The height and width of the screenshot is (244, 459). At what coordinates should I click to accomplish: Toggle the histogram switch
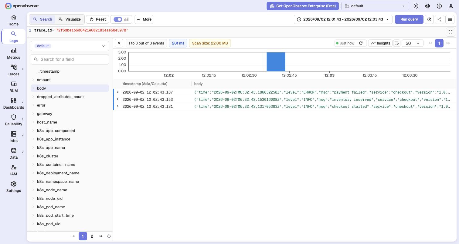[x=118, y=19]
